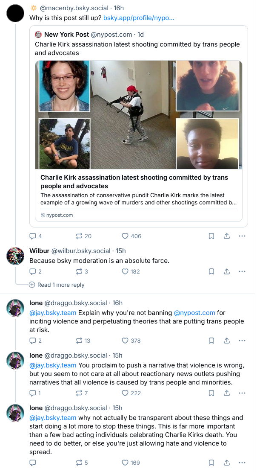Screen dimensions: 257x472
Task: Open more options on Wilbur's reply
Action: tap(242, 271)
